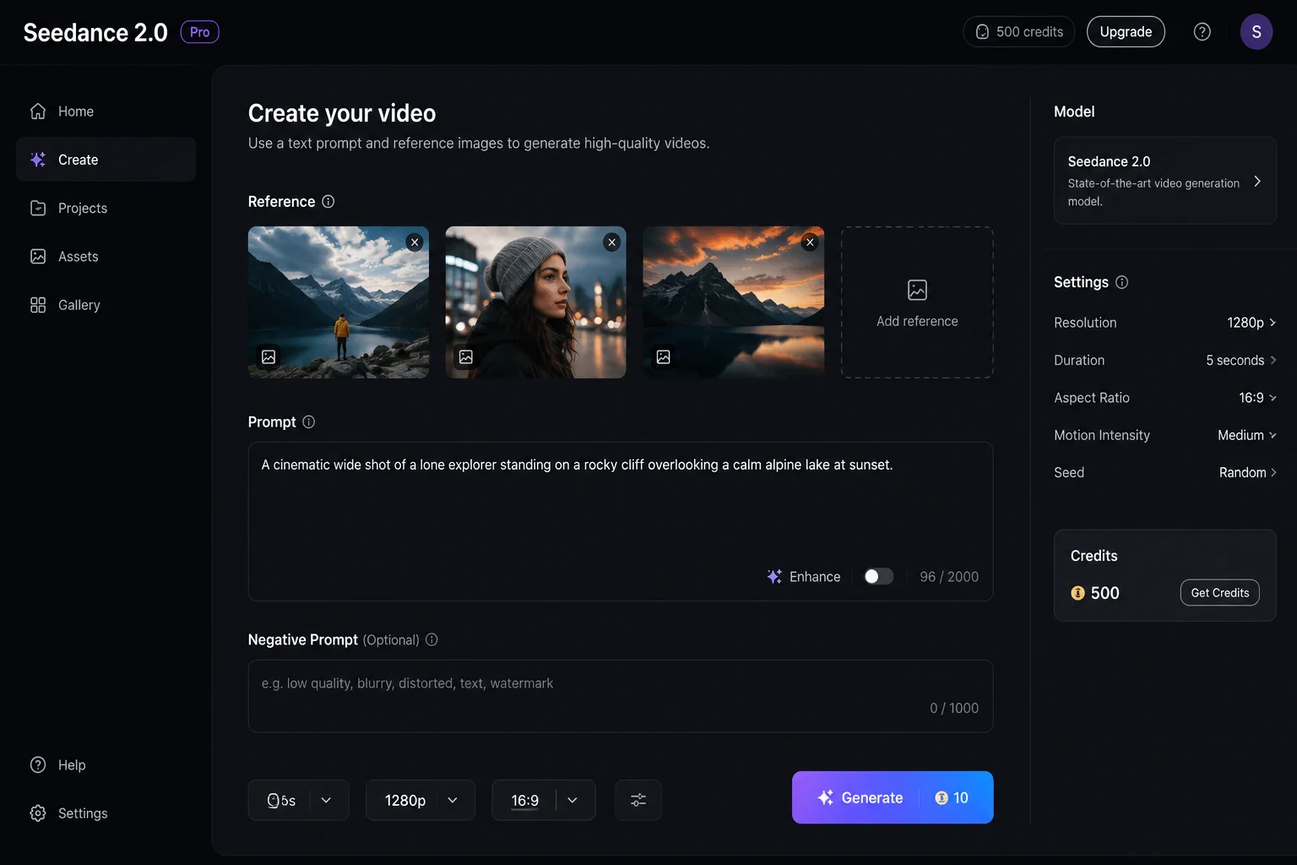Click the '96 / 2000' character counter
Viewport: 1297px width, 865px height.
[x=949, y=577]
